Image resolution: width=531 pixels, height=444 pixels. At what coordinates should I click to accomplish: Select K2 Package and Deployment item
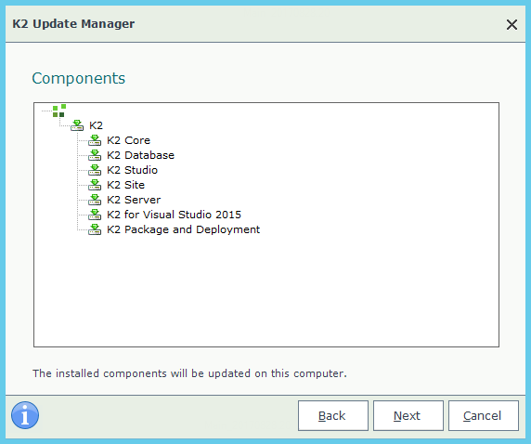pyautogui.click(x=183, y=229)
